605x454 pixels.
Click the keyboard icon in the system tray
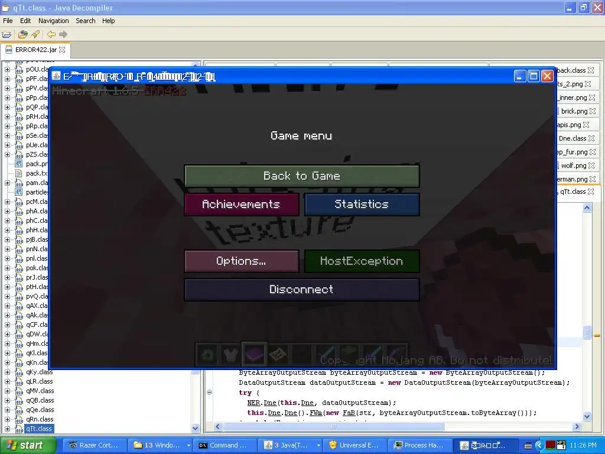point(529,446)
